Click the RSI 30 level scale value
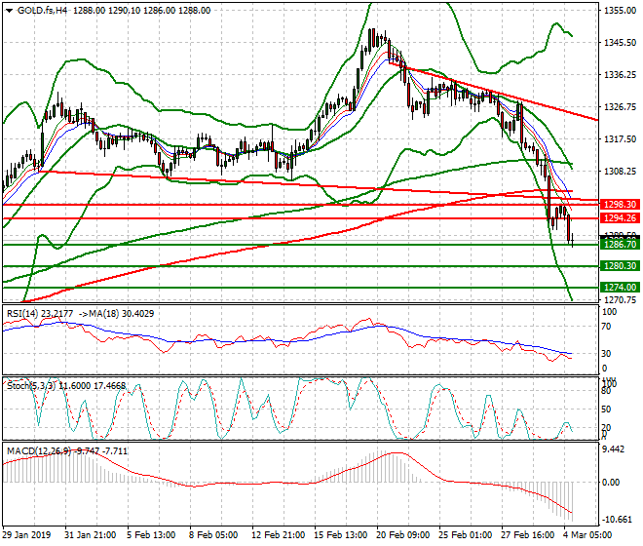 607,354
